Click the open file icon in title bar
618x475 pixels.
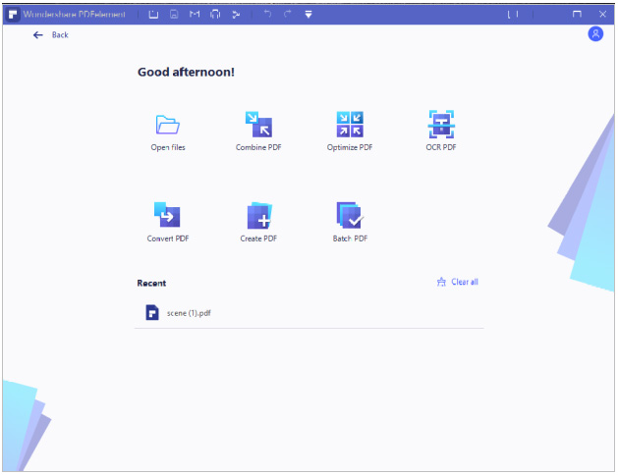coord(153,15)
